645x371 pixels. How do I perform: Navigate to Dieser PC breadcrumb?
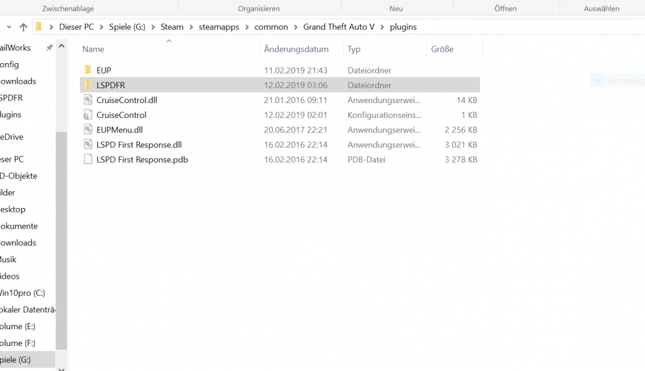tap(77, 26)
